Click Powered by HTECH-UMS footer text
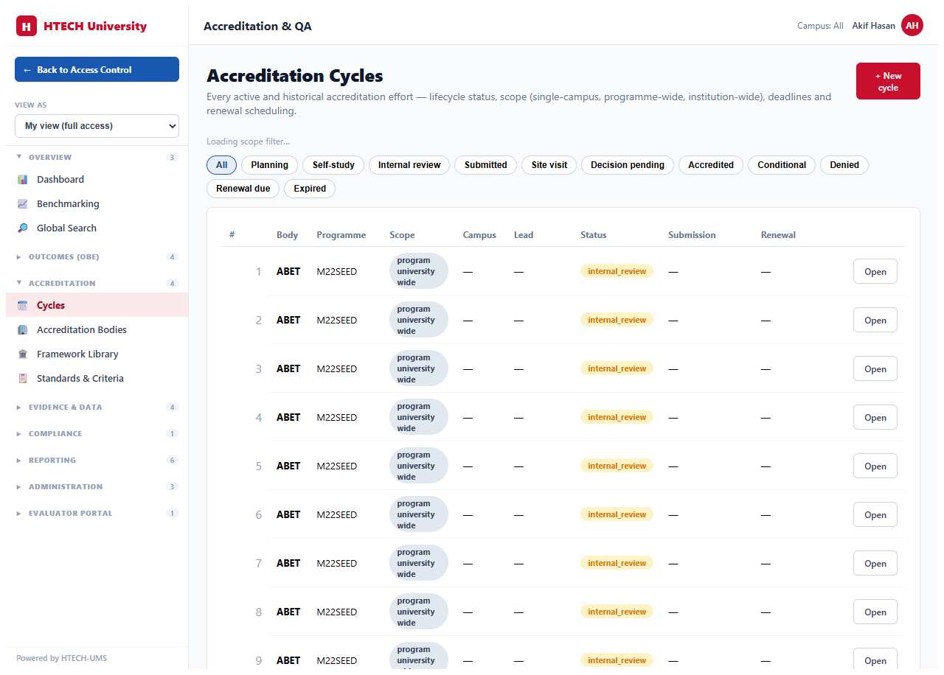 click(x=61, y=658)
